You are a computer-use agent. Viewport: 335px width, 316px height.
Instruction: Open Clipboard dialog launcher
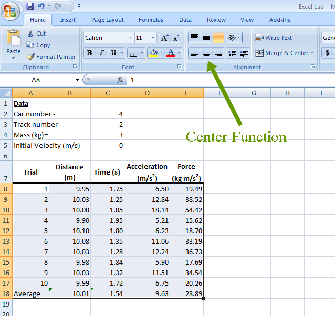pos(75,67)
